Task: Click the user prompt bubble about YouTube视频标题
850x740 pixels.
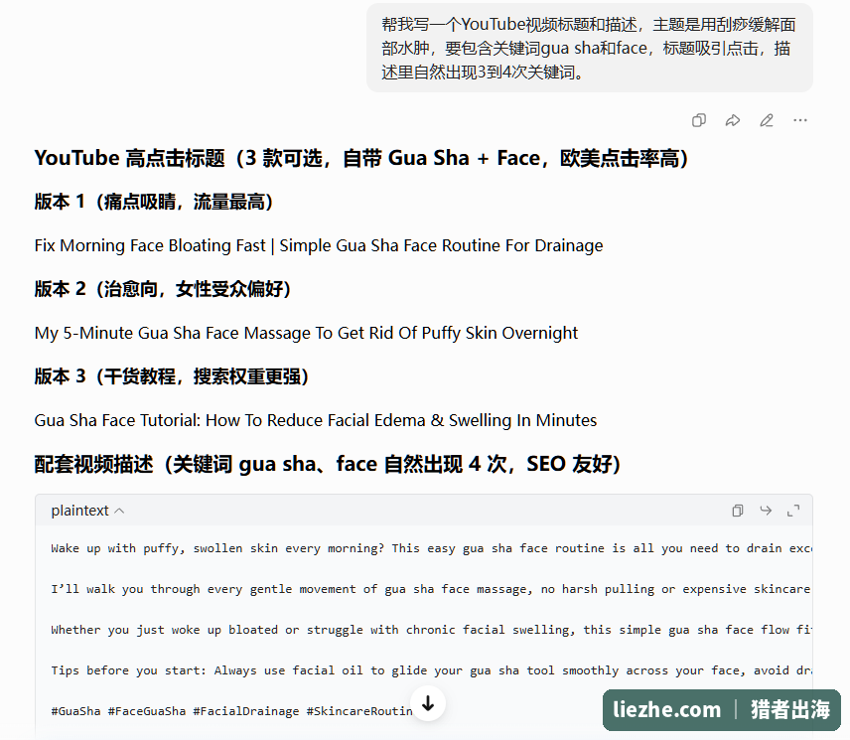Action: [589, 48]
